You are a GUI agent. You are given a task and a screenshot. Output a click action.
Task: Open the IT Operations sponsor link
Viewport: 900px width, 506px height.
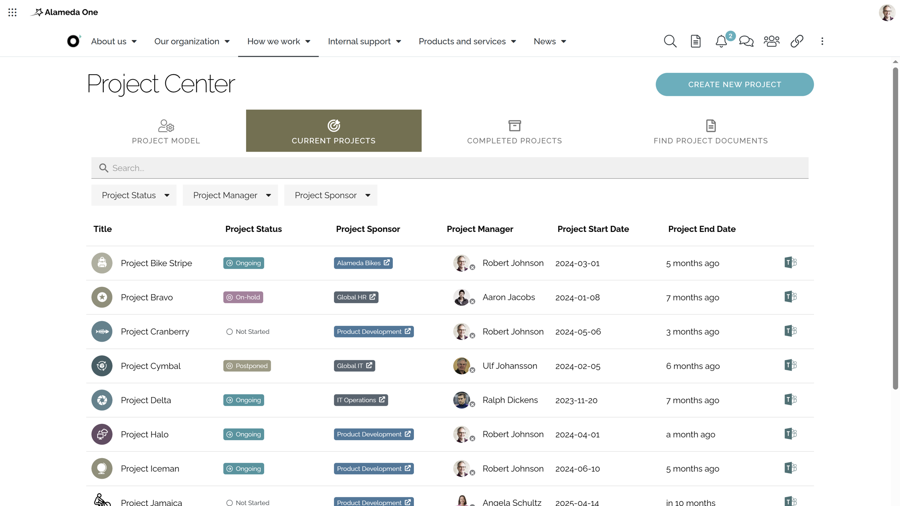[361, 400]
